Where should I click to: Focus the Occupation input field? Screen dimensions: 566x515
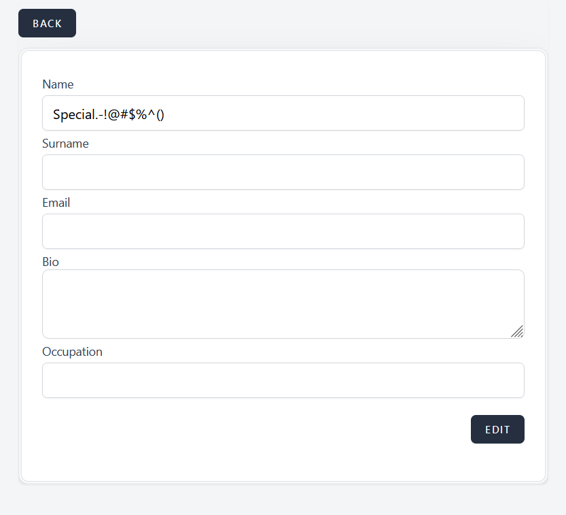click(x=283, y=380)
